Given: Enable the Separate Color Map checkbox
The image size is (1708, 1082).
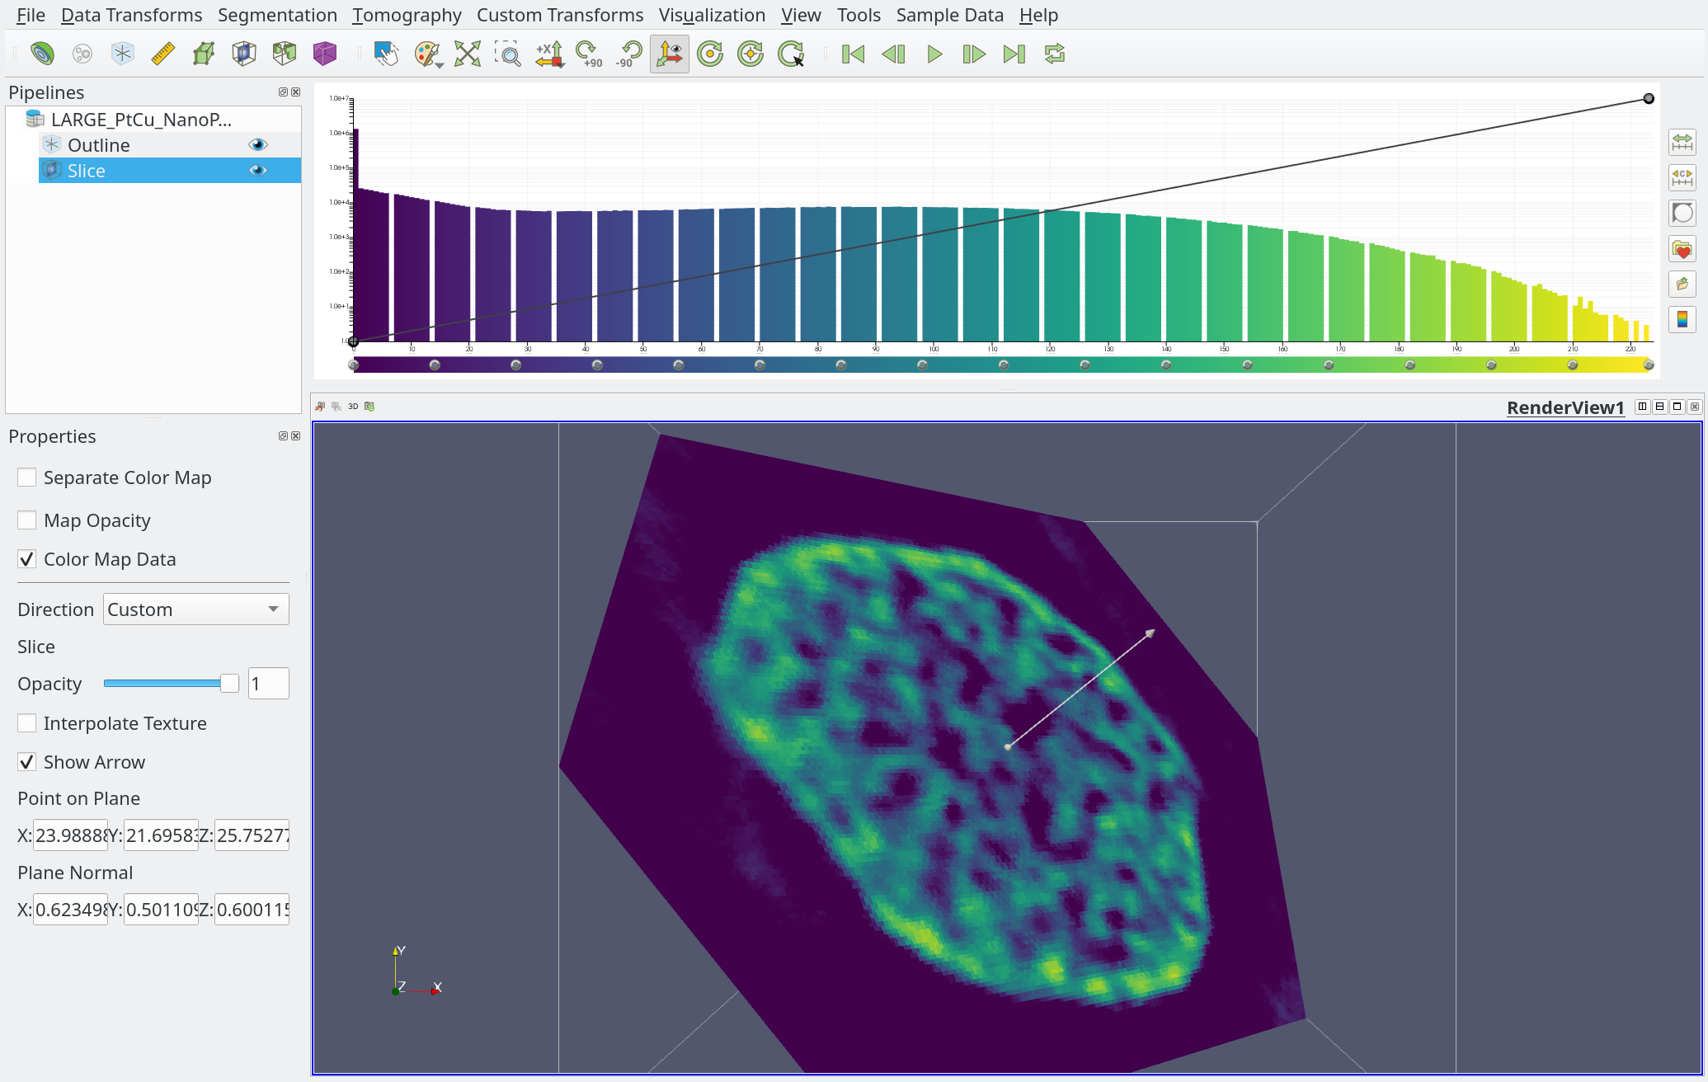Looking at the screenshot, I should click(26, 477).
